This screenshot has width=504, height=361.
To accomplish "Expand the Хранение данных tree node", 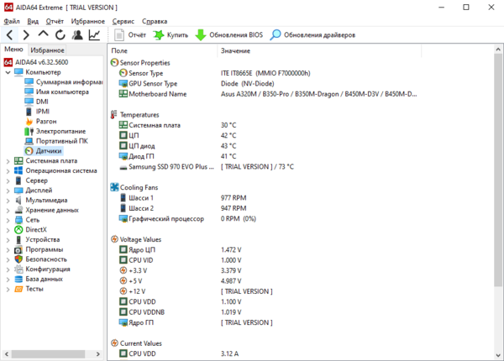I will coord(8,211).
